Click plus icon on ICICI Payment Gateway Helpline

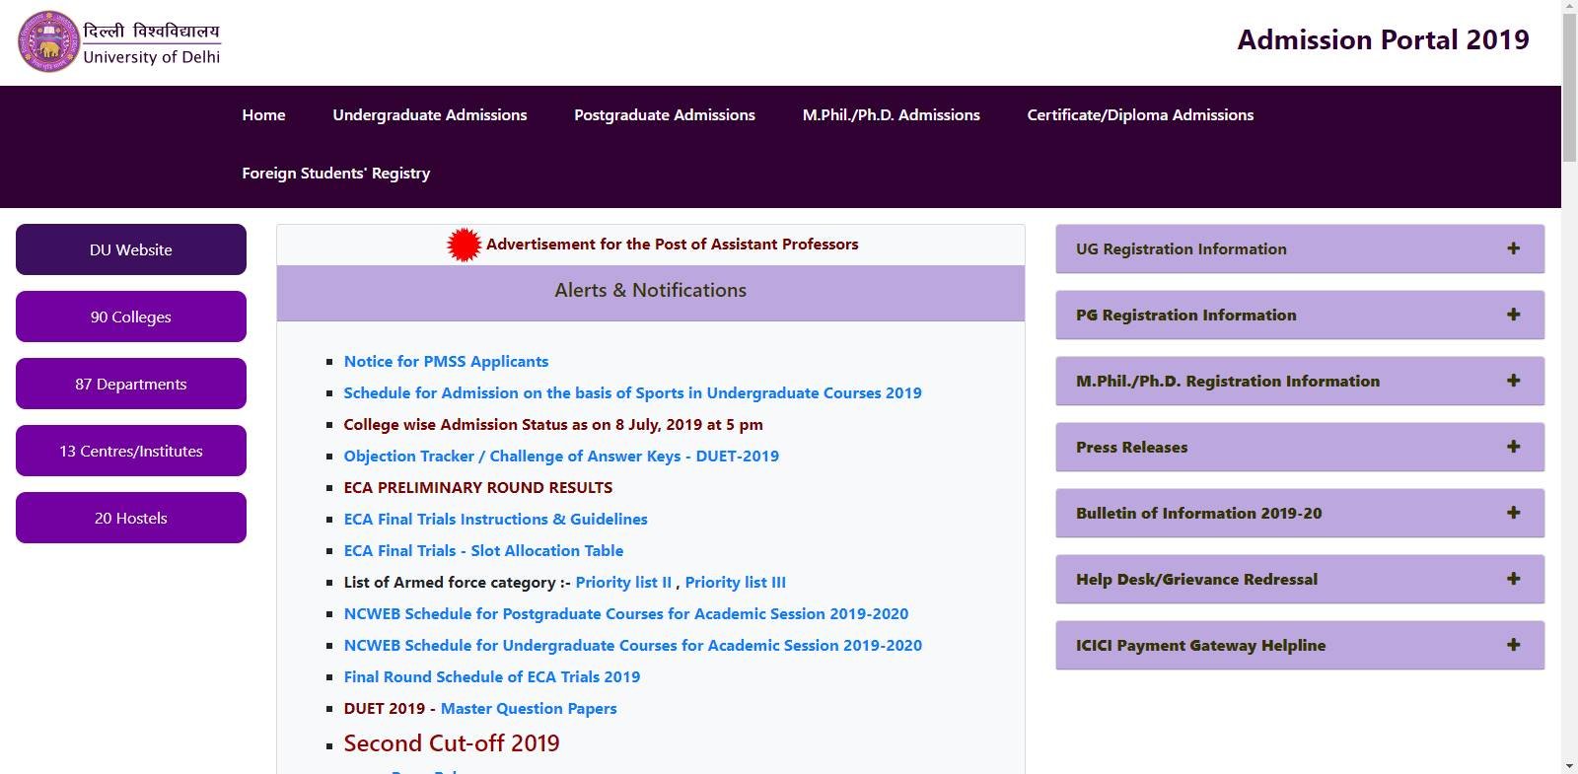1513,645
